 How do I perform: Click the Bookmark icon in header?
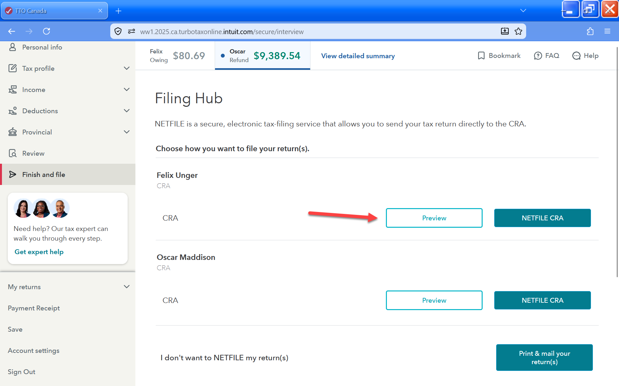click(x=481, y=56)
